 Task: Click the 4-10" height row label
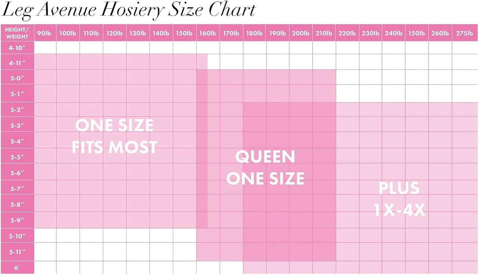click(17, 48)
